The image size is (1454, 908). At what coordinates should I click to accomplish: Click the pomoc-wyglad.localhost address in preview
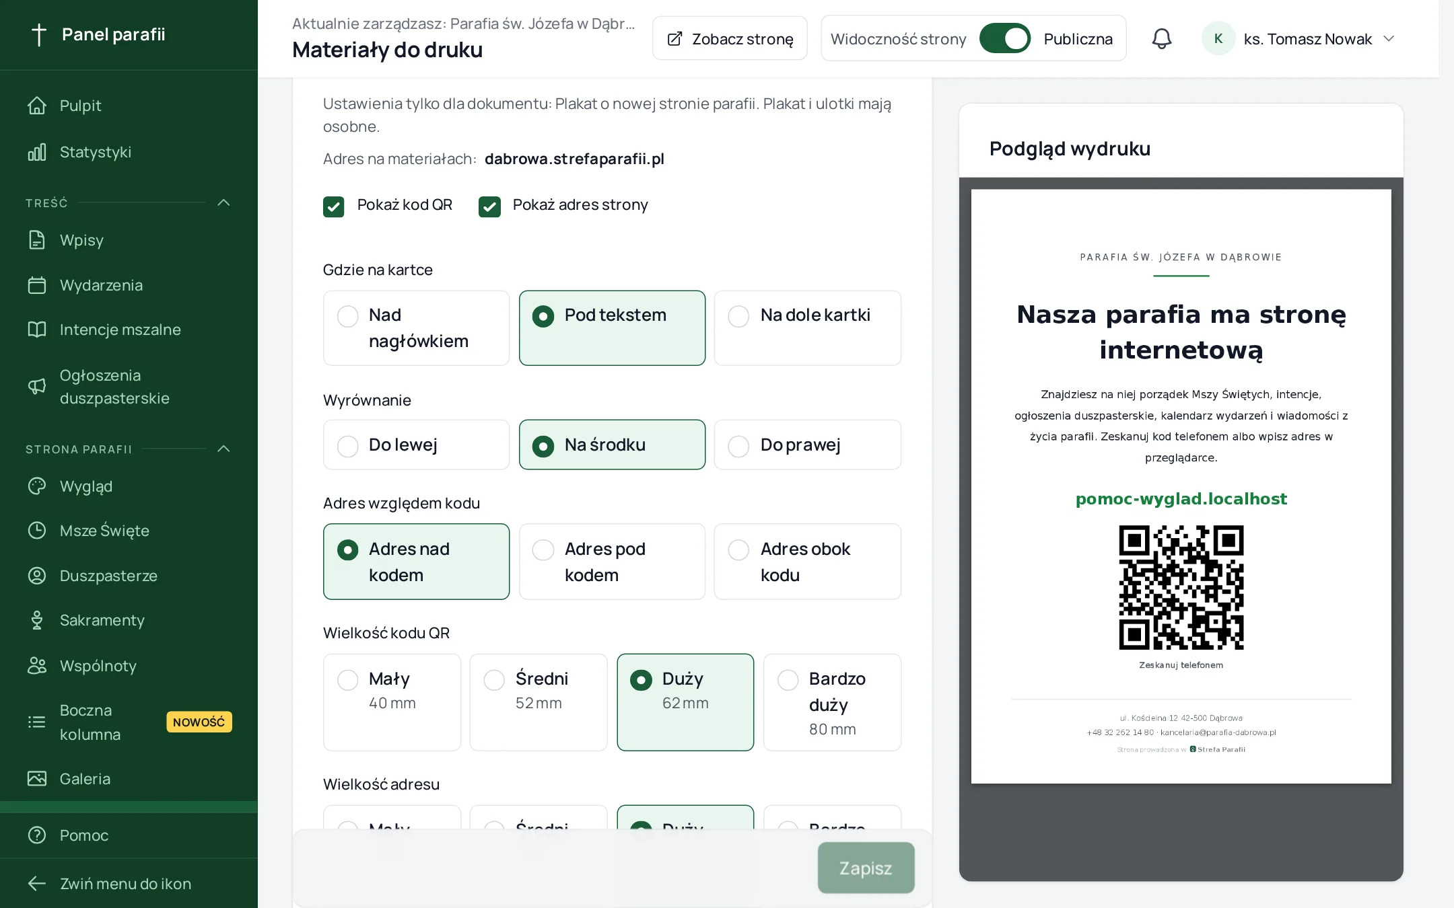coord(1181,499)
